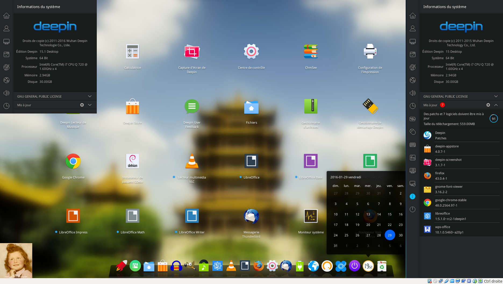Click the clock icon in dock
The height and width of the screenshot is (284, 503).
click(x=368, y=266)
